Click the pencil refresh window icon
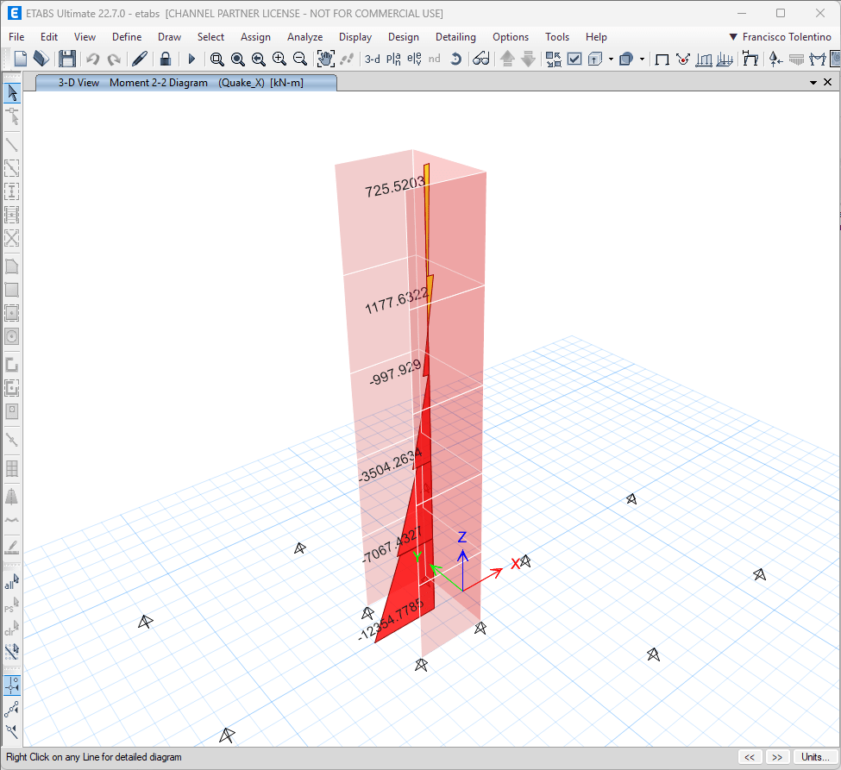The width and height of the screenshot is (841, 770). [140, 59]
